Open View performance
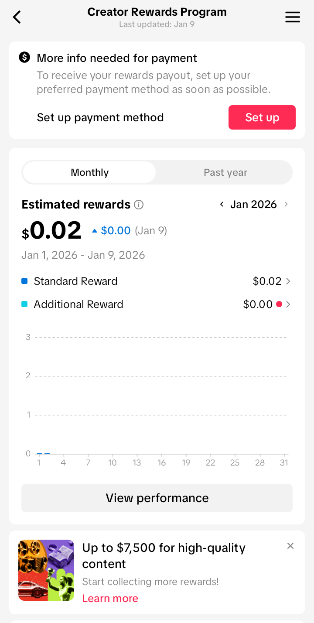This screenshot has height=623, width=314. [157, 498]
